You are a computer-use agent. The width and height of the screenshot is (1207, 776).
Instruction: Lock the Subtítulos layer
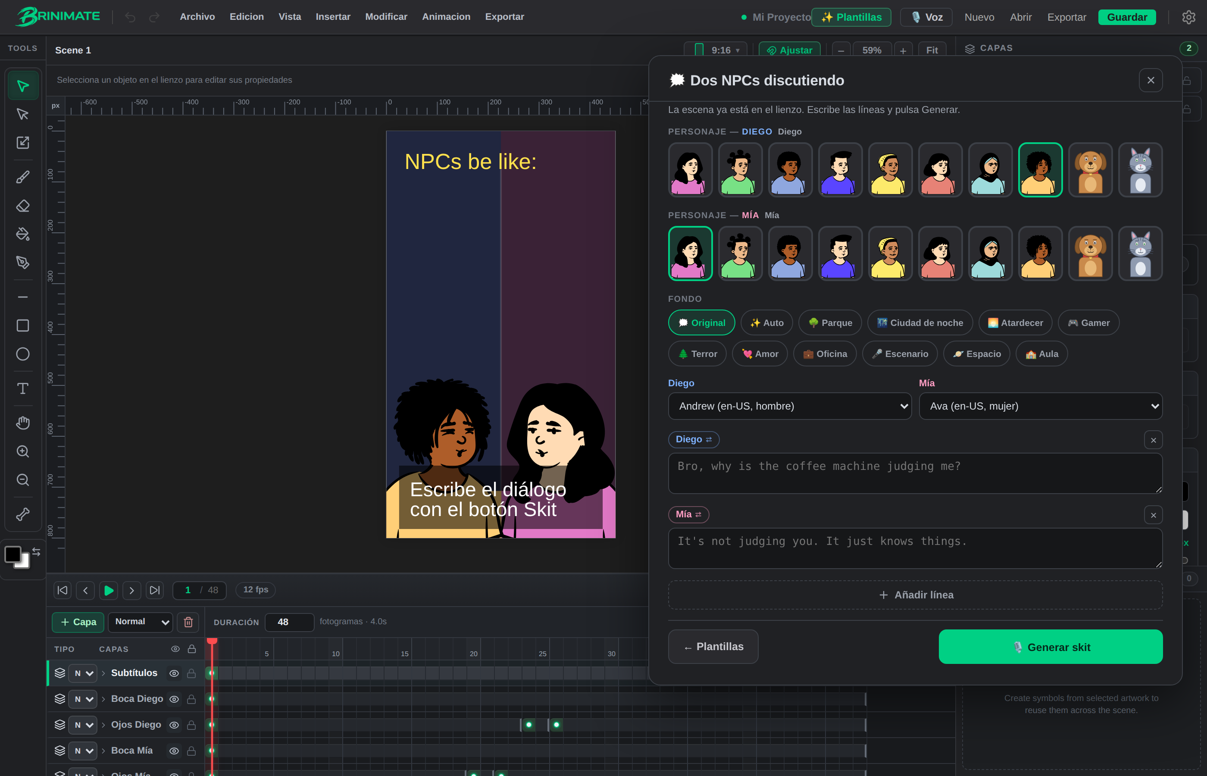(x=191, y=673)
